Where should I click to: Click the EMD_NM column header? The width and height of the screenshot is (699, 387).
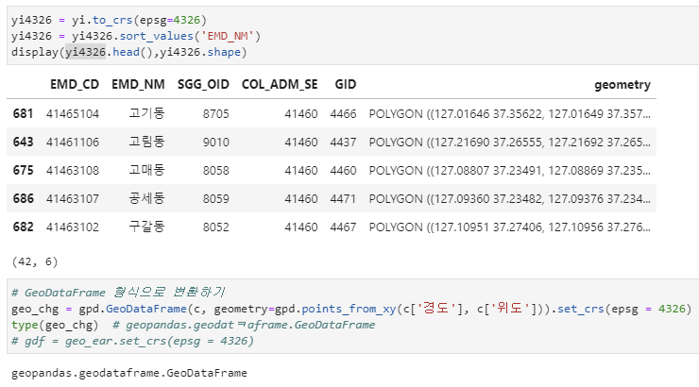(x=138, y=85)
